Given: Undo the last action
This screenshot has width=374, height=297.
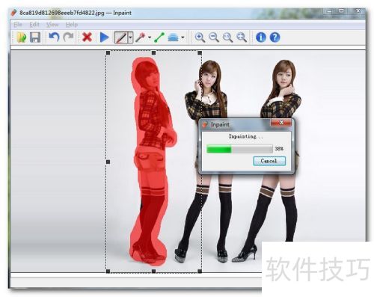Looking at the screenshot, I should coord(54,37).
